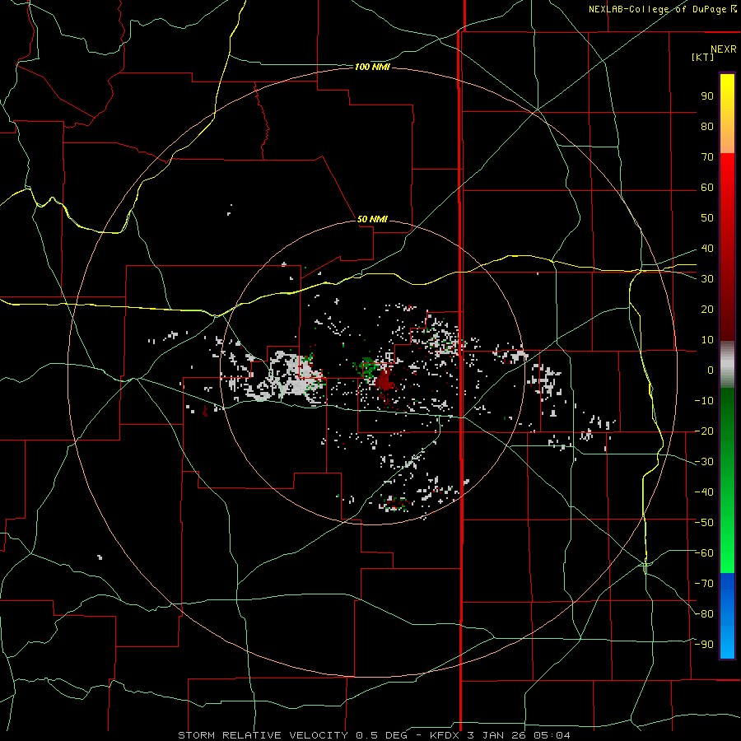Click the yellow top segment of the color bar
741x741 pixels.
(727, 114)
